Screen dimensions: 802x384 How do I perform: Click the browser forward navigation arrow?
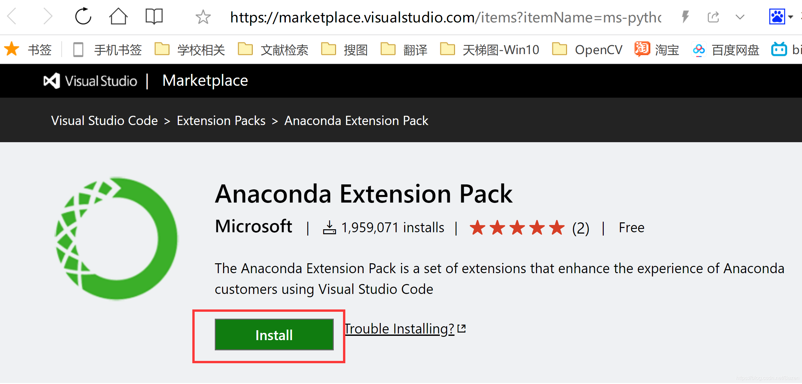pos(48,16)
